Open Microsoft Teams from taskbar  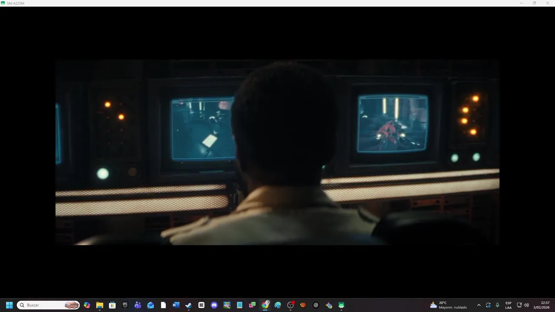[x=138, y=305]
